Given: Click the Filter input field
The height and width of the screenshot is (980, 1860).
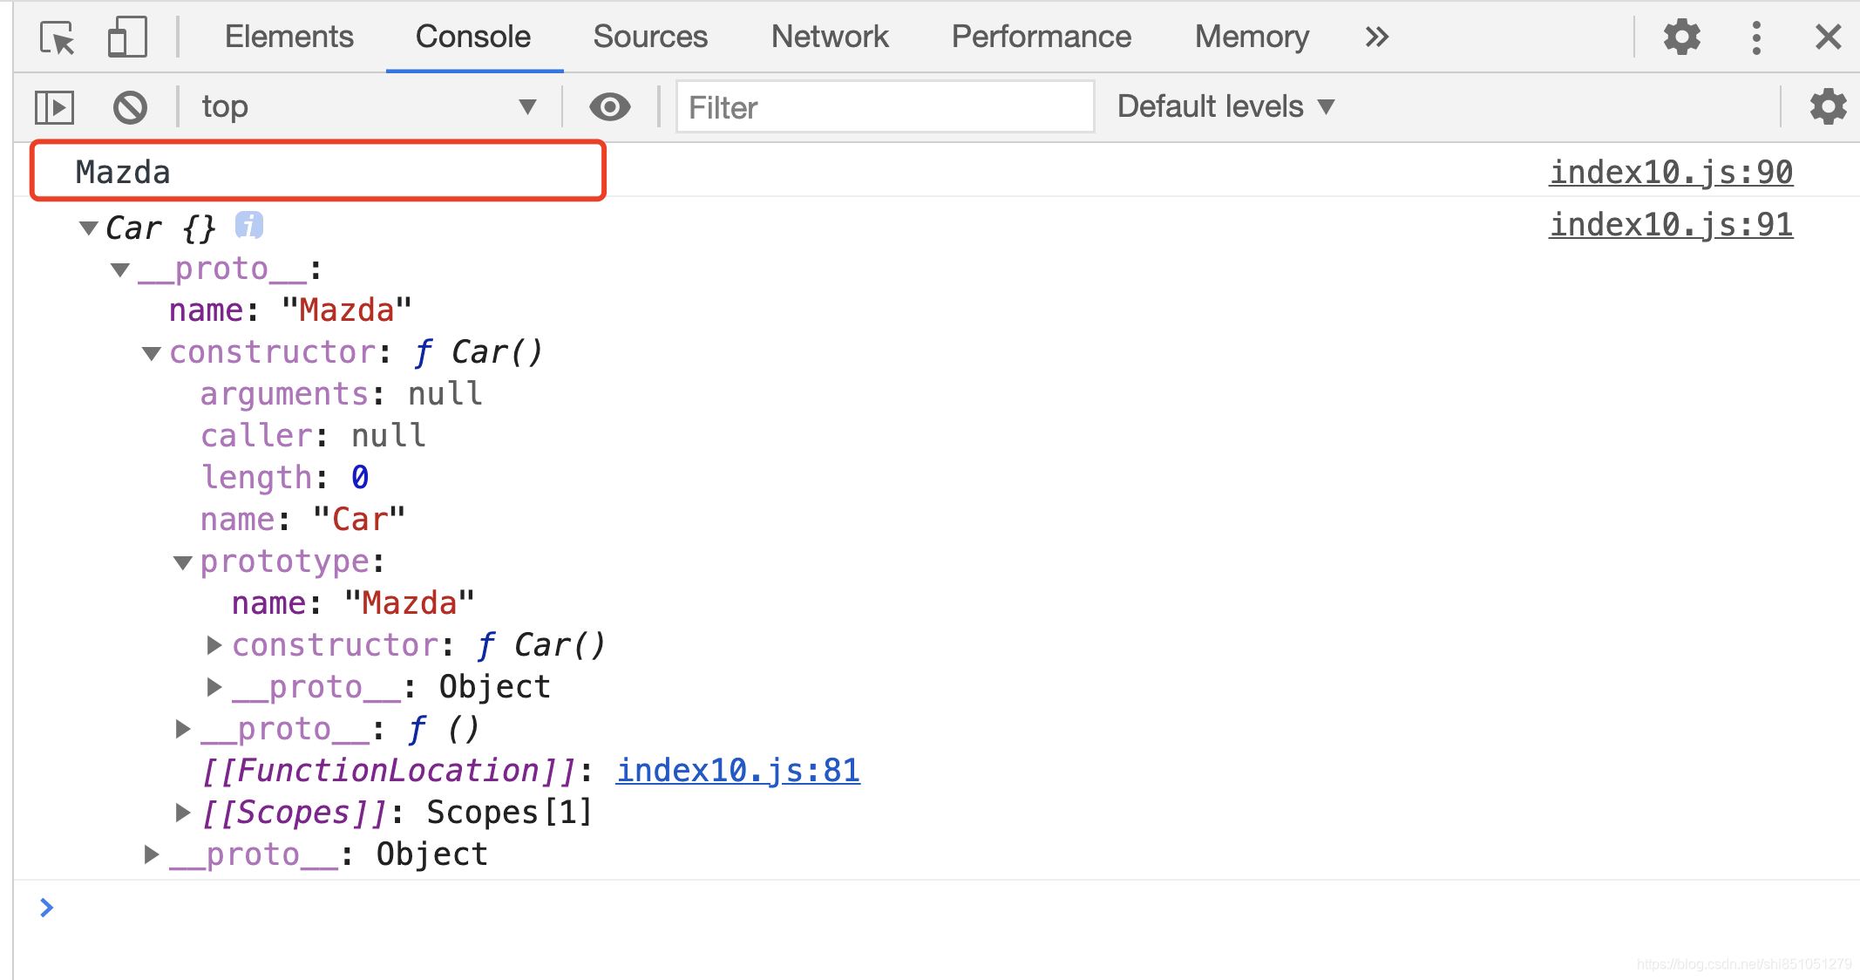Looking at the screenshot, I should coord(884,107).
